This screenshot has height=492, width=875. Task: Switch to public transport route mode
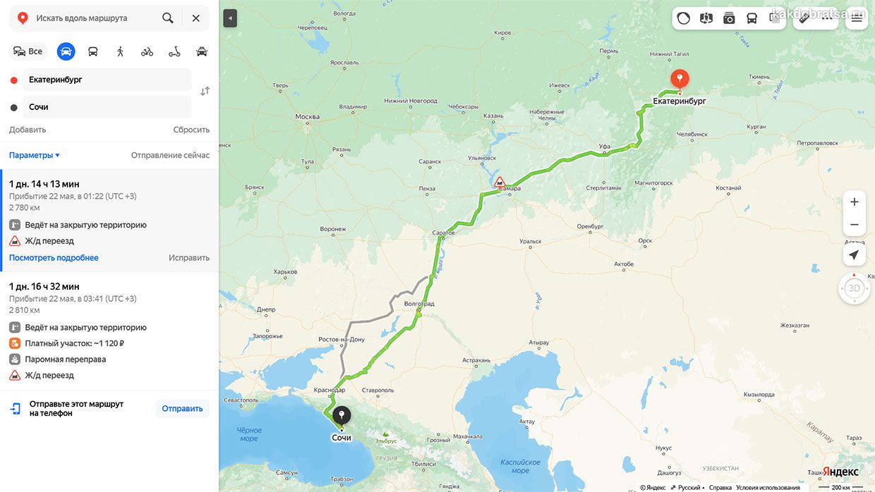tap(92, 51)
